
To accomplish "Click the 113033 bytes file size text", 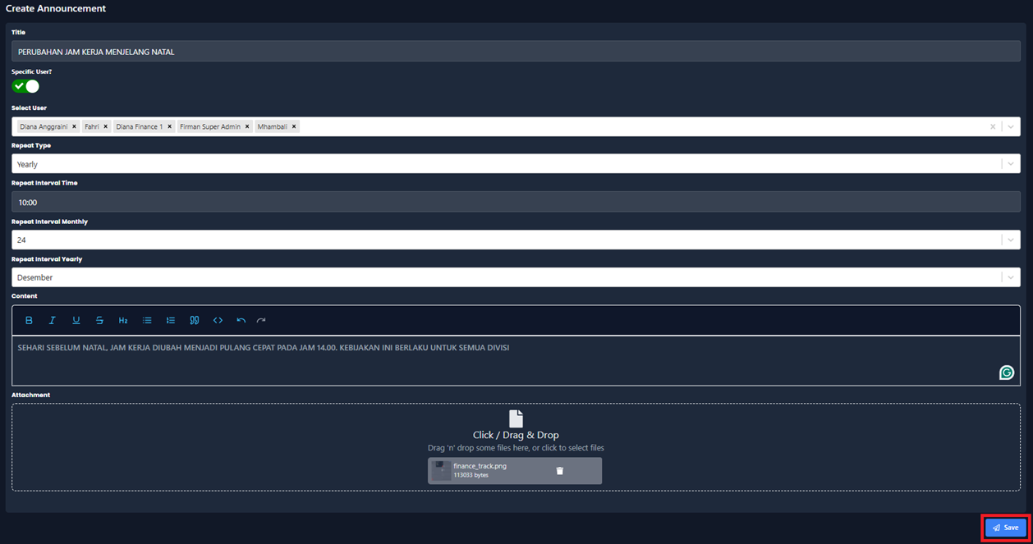I will [x=471, y=475].
